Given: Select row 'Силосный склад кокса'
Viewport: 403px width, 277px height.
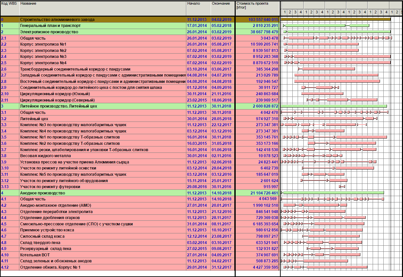Looking at the screenshot, I should [140, 236].
